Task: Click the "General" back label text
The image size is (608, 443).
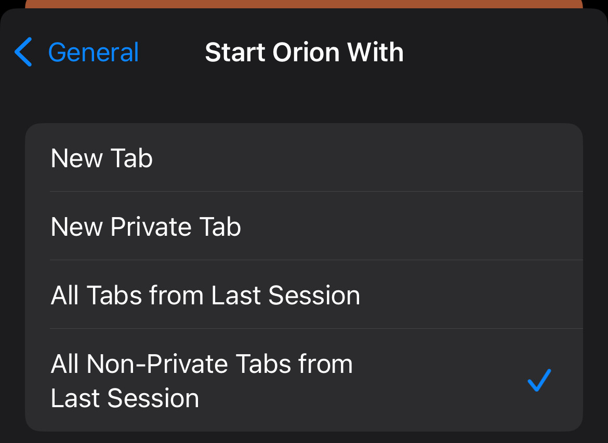Action: (x=94, y=52)
